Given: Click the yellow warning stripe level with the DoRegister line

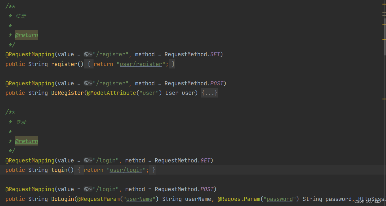Looking at the screenshot, I should coord(384,99).
